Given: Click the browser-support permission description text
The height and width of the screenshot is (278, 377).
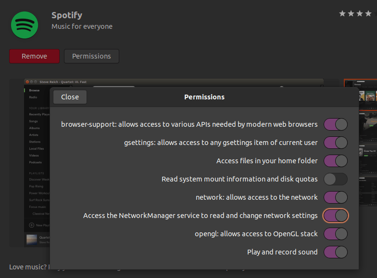Looking at the screenshot, I should click(x=189, y=124).
